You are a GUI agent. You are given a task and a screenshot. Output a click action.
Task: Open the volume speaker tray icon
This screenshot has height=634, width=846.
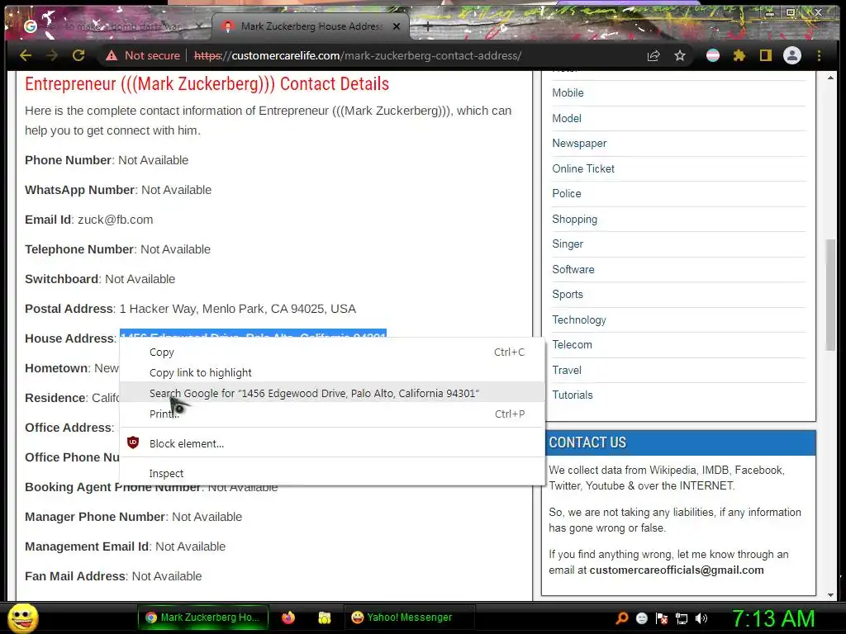[701, 617]
